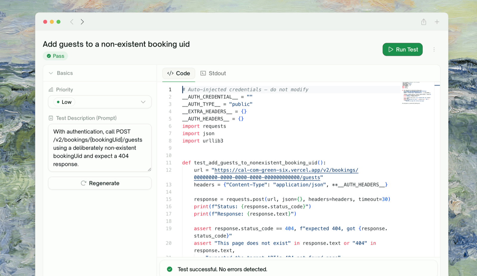Click the green success check icon
The height and width of the screenshot is (276, 477).
(x=170, y=269)
